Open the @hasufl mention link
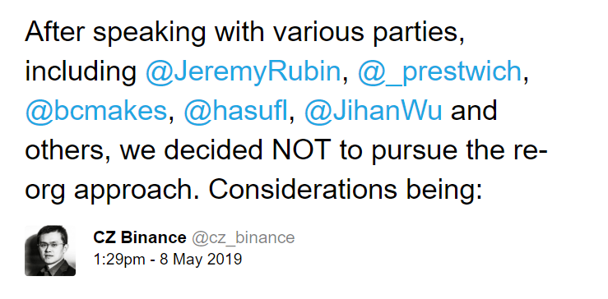This screenshot has width=608, height=299. coord(236,112)
